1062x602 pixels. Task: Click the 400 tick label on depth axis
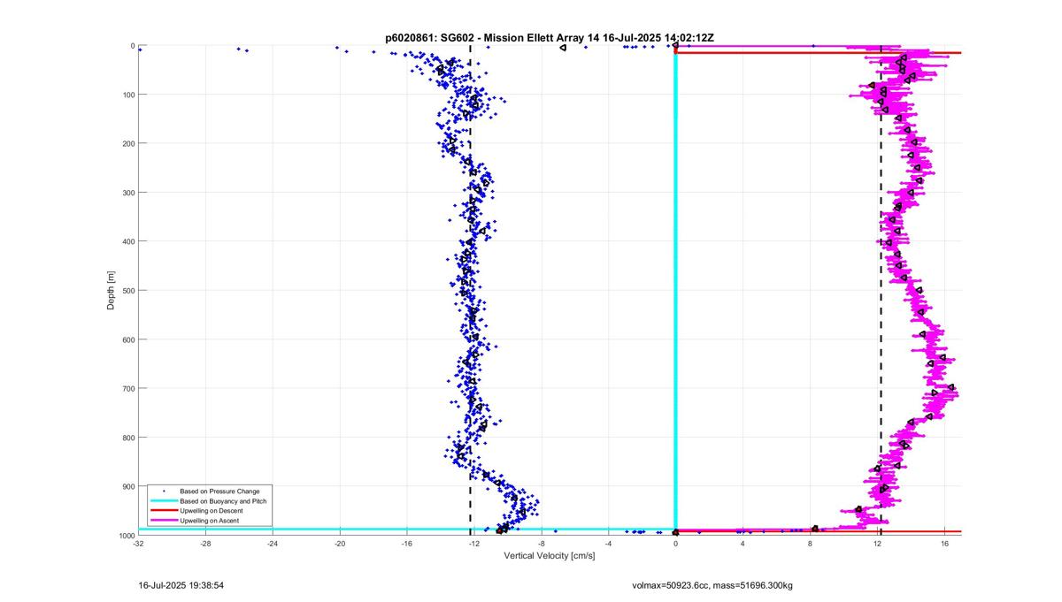click(x=127, y=241)
